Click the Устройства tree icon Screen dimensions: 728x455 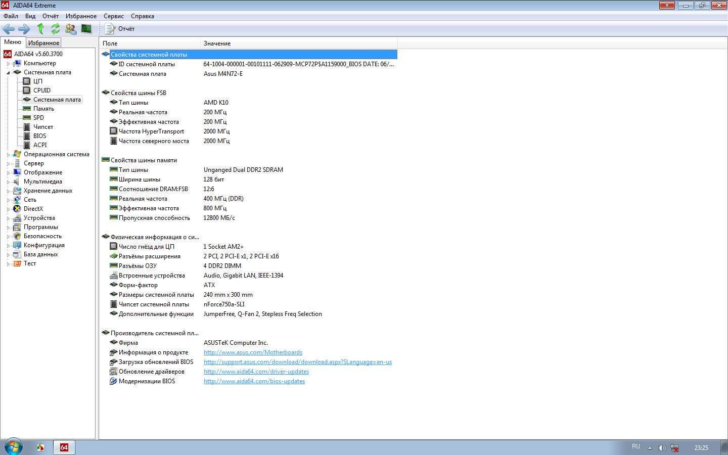(17, 218)
